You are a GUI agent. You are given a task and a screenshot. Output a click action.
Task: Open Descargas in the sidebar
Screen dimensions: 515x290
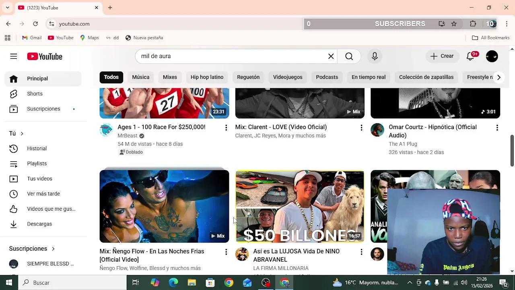tap(43, 224)
